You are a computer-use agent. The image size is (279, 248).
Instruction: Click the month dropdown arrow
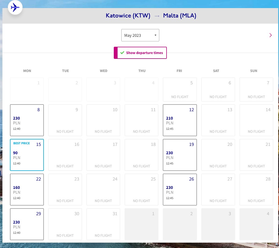[x=155, y=35]
